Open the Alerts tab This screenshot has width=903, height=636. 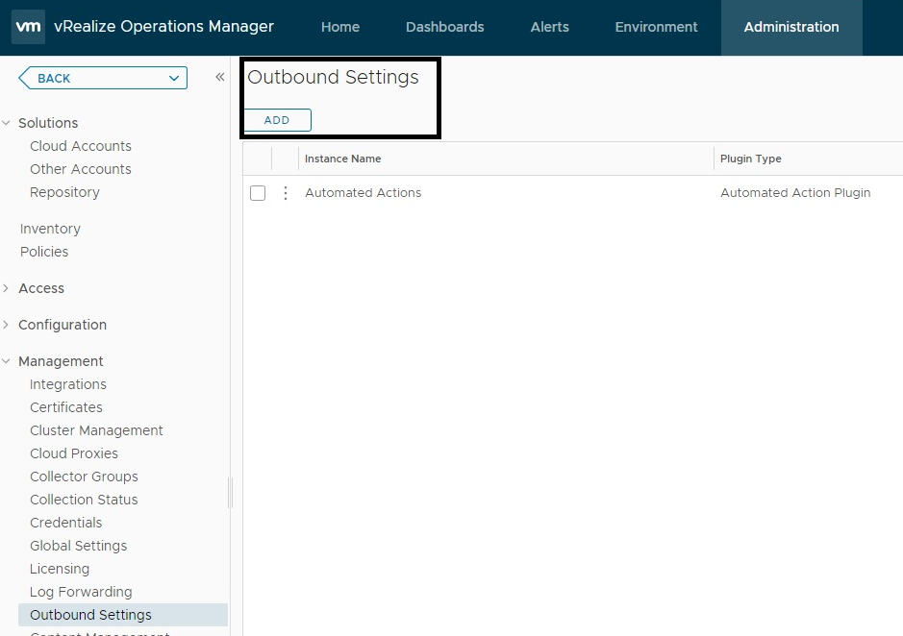pos(549,27)
